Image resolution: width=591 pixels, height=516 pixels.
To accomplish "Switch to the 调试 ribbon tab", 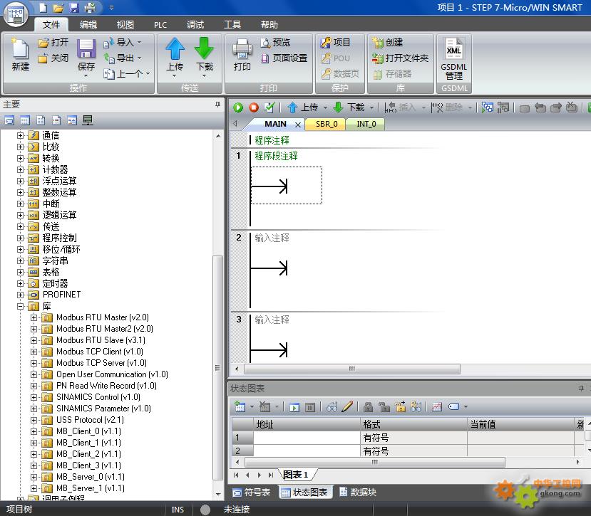I will pyautogui.click(x=195, y=25).
